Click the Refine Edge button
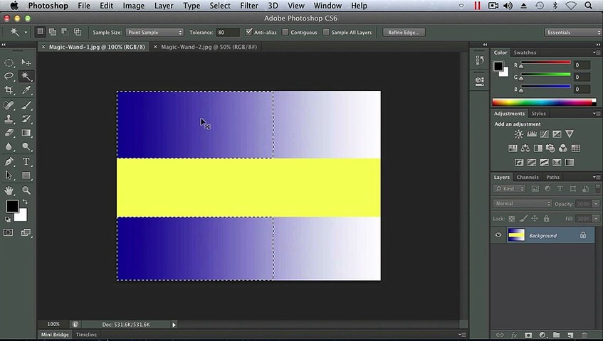 tap(404, 33)
